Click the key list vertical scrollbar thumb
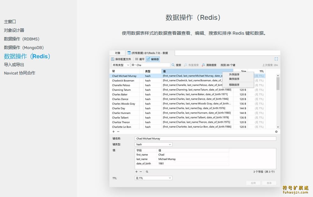The image size is (313, 197). pos(278,84)
